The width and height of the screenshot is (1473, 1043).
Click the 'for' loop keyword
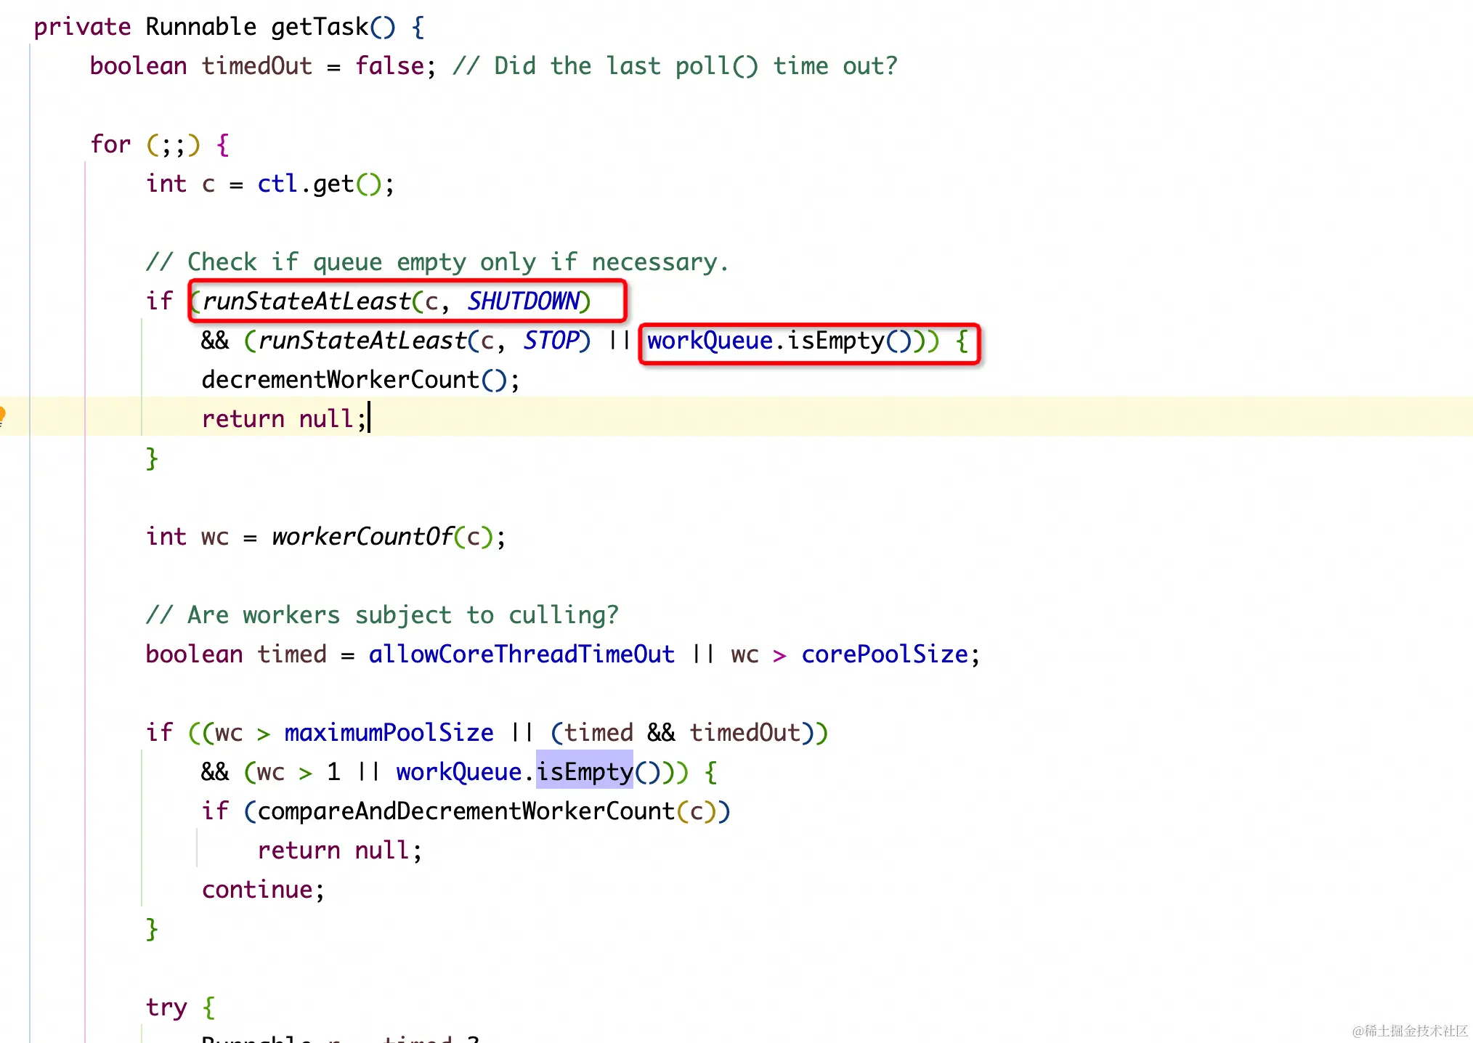pos(110,145)
